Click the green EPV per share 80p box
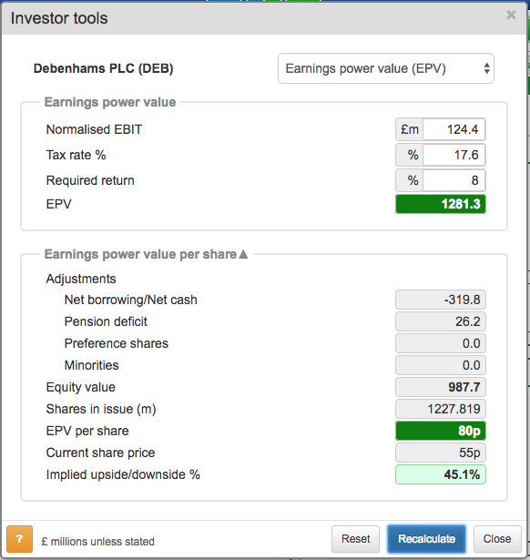The height and width of the screenshot is (560, 530). 441,431
